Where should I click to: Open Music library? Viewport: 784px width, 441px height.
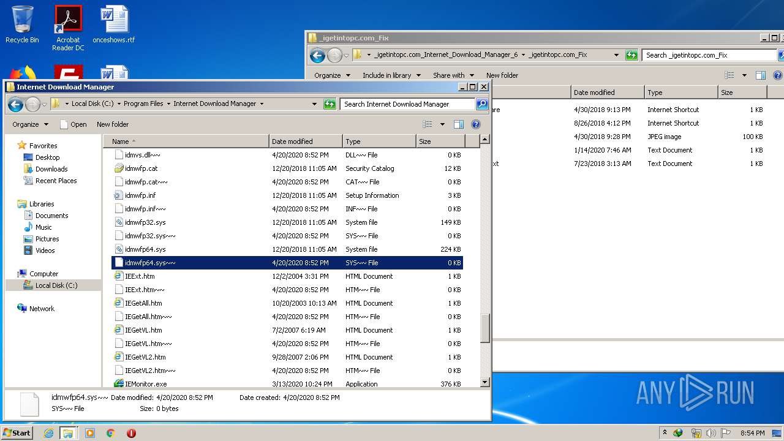43,227
